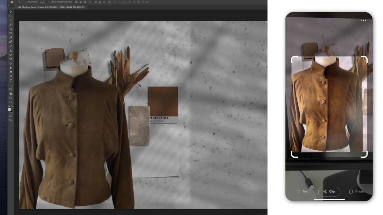Select the Brush tool
Viewport: 383px width, 215px height.
(11, 46)
